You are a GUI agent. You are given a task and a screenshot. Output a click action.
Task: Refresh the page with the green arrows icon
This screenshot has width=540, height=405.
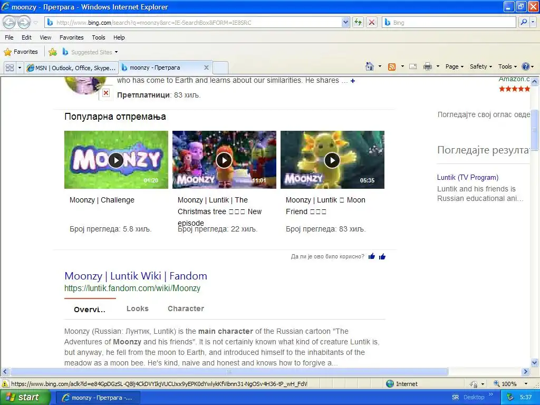tap(358, 22)
